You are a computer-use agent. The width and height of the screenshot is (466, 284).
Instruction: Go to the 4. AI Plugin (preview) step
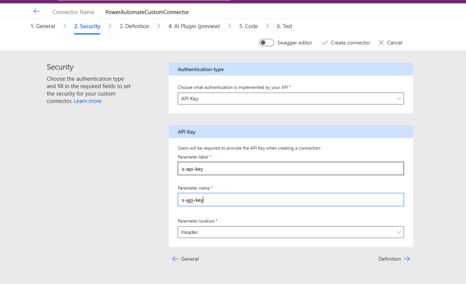pos(194,26)
